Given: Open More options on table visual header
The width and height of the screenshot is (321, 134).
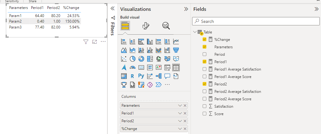Looking at the screenshot, I should click(x=103, y=42).
